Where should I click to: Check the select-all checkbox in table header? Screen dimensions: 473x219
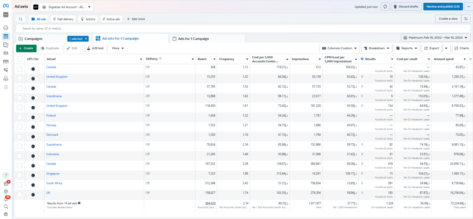coord(19,59)
